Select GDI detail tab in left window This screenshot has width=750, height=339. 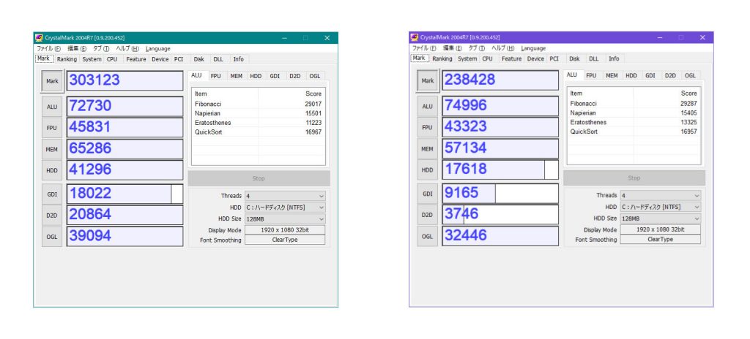coord(275,76)
